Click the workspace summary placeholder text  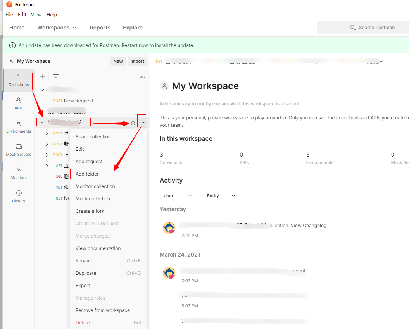[231, 104]
